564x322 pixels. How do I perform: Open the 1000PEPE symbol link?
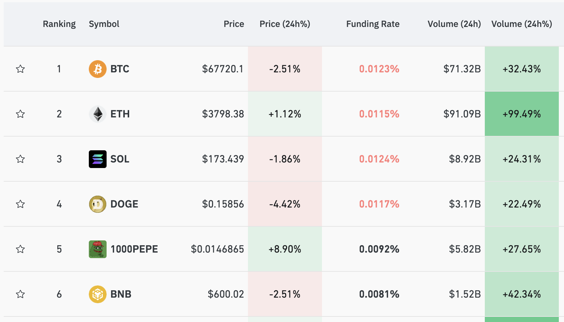coord(134,249)
